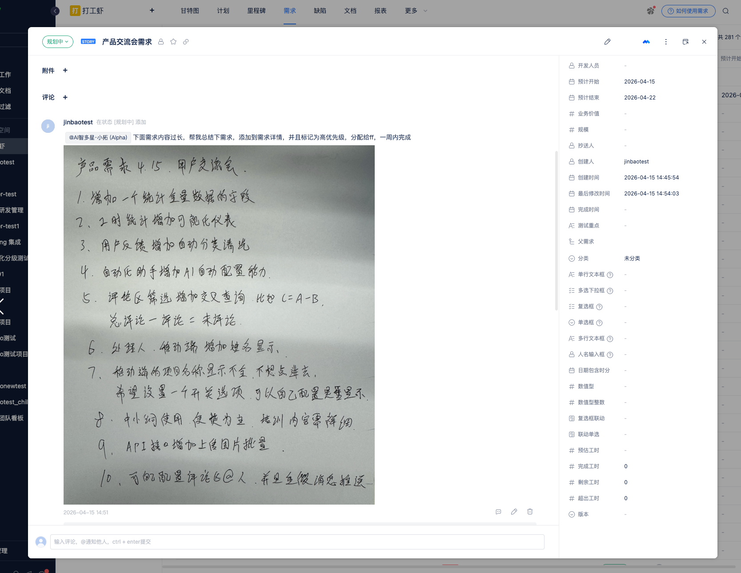Delete jinbaotest's comment
This screenshot has height=573, width=741.
pyautogui.click(x=530, y=512)
